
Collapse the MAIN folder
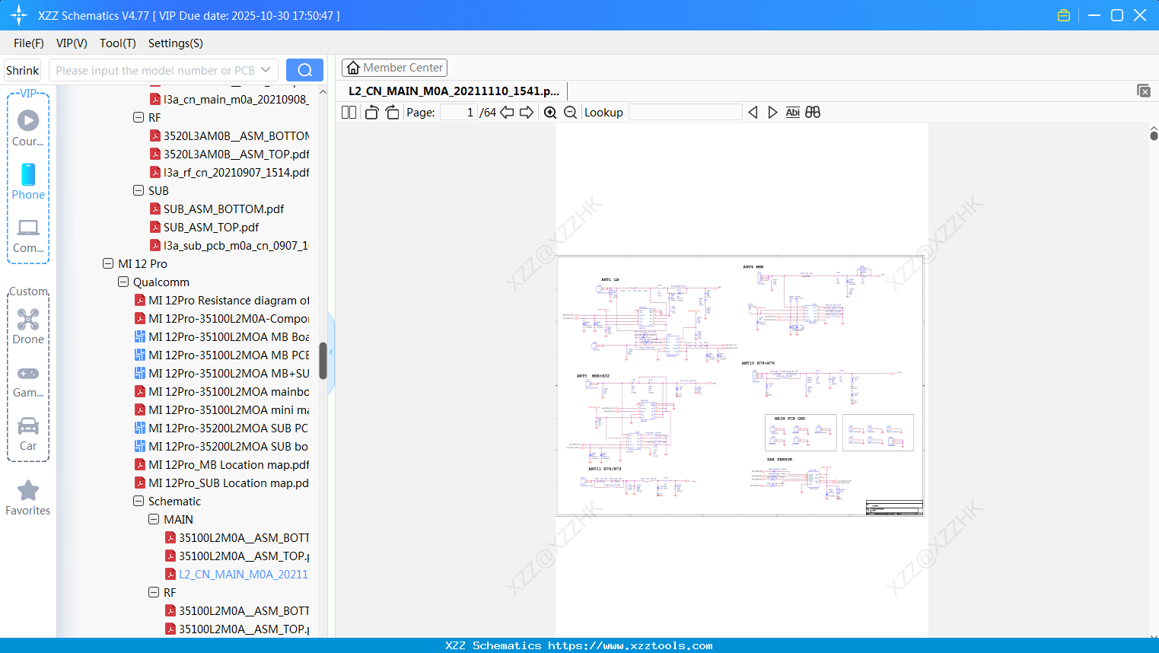pyautogui.click(x=154, y=519)
